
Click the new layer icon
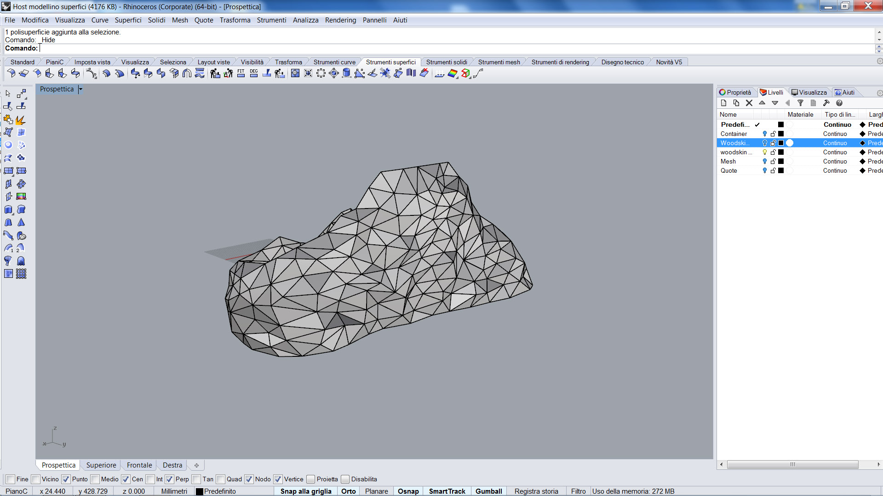coord(723,103)
